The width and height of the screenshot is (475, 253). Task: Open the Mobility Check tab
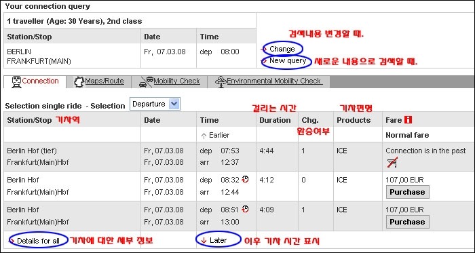[176, 81]
